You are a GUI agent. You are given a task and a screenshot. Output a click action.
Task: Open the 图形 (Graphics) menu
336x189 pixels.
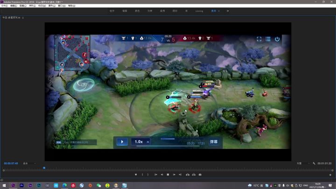pyautogui.click(x=52, y=6)
